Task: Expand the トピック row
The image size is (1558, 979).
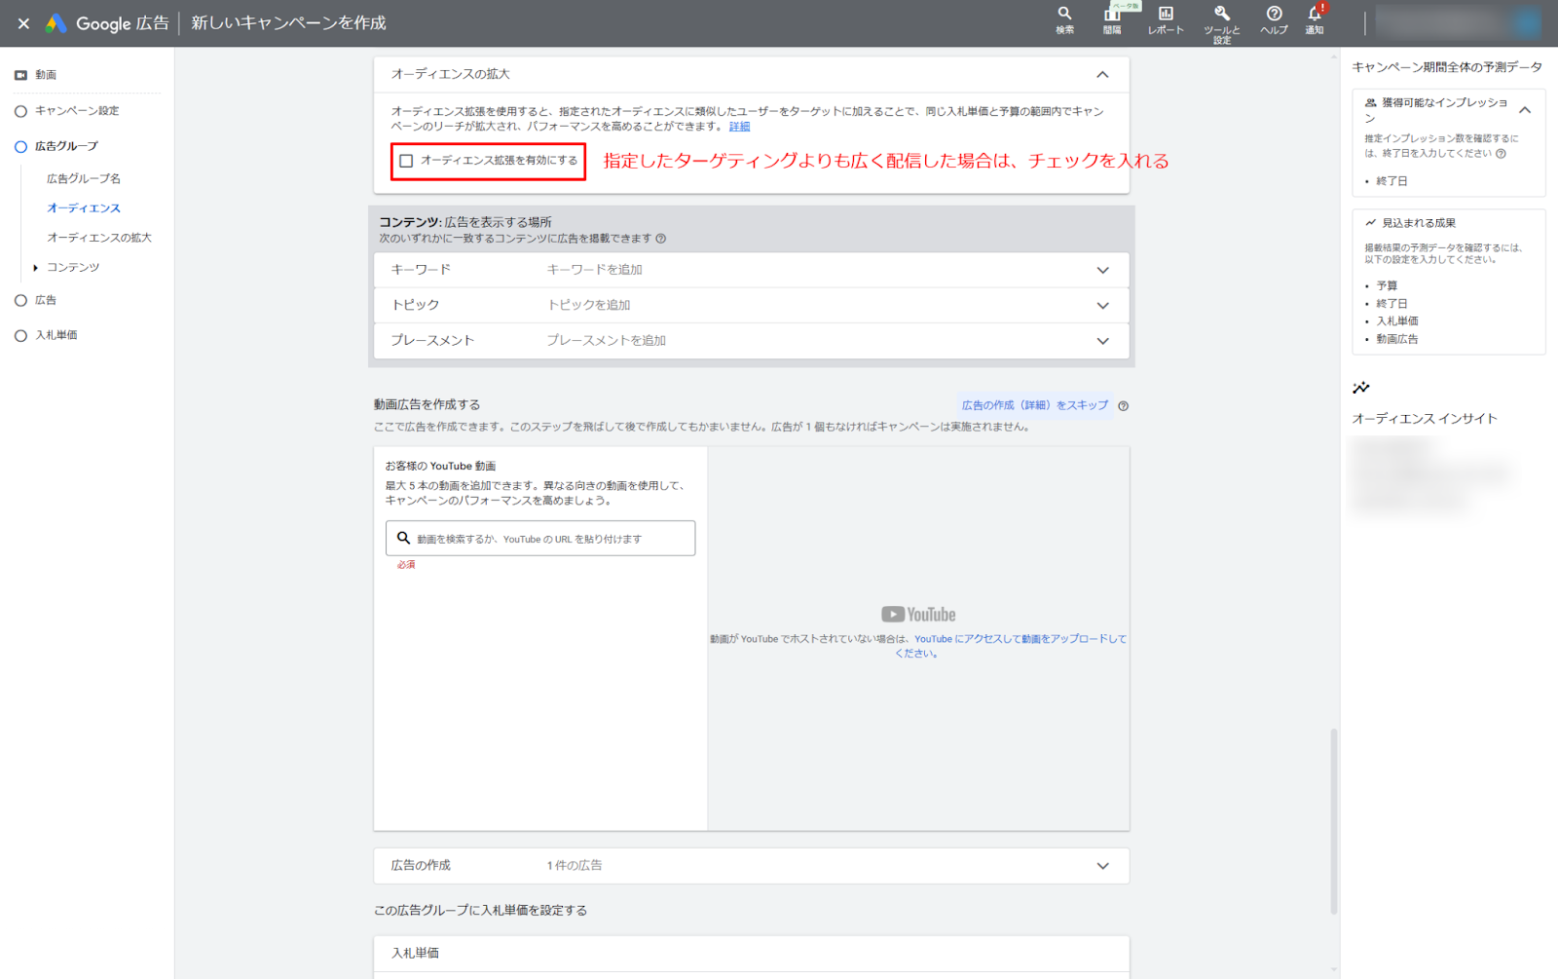Action: tap(751, 305)
